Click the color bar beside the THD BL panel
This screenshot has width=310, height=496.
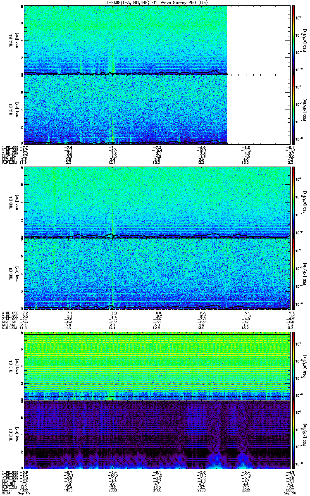pos(293,202)
